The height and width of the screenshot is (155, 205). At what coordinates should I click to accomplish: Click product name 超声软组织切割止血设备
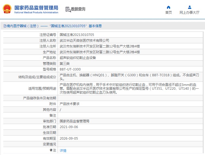pyautogui.click(x=78, y=58)
